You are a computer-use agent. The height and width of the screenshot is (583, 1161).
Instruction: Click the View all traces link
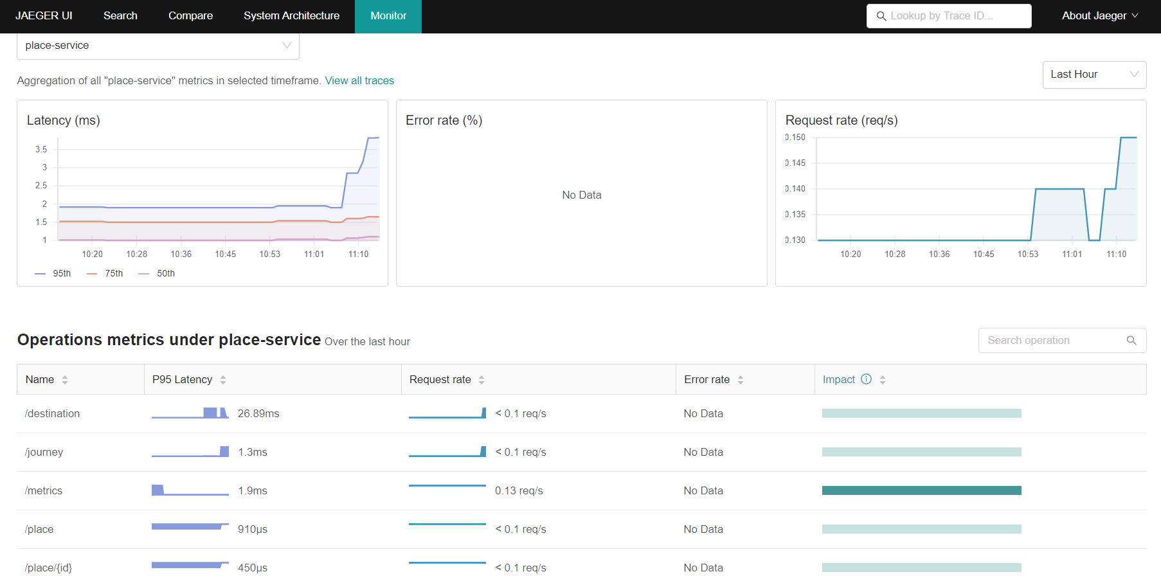tap(359, 80)
